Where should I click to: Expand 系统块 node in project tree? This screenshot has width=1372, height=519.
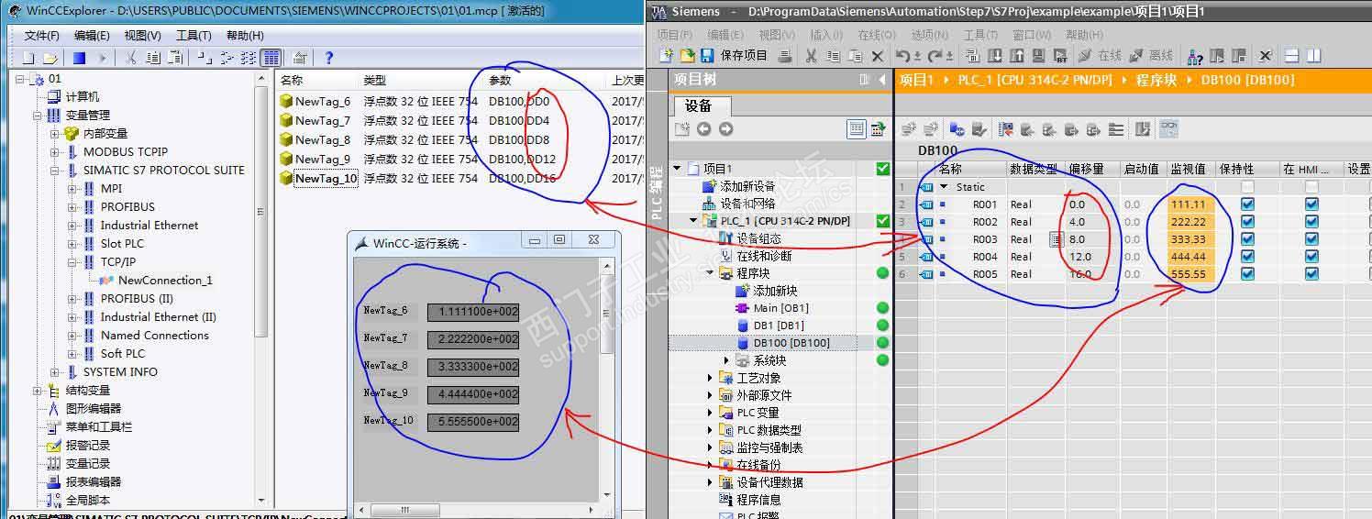tap(727, 360)
